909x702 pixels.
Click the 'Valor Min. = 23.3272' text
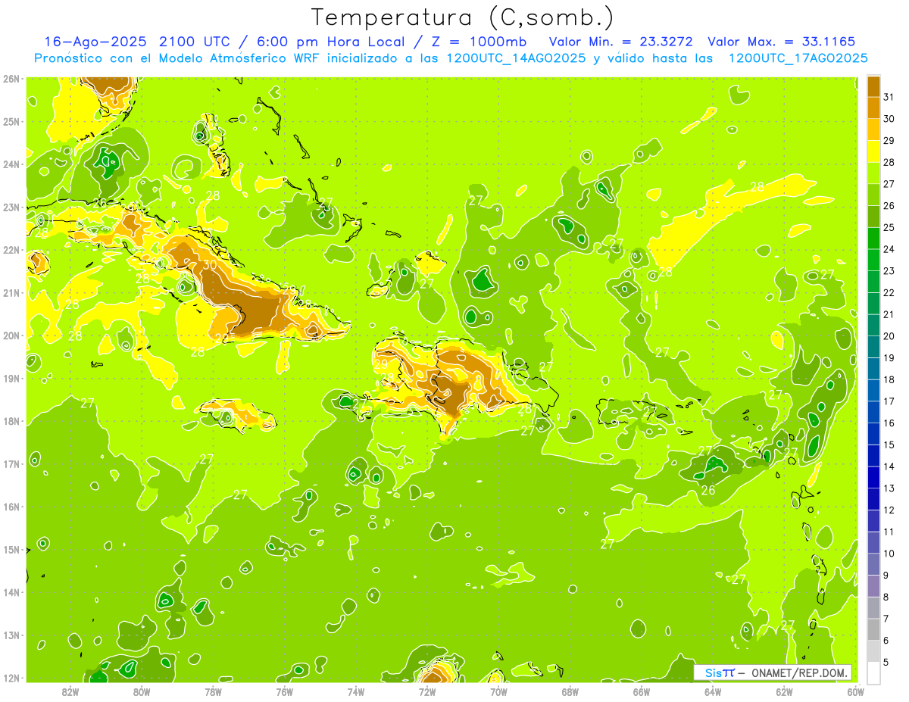(620, 42)
